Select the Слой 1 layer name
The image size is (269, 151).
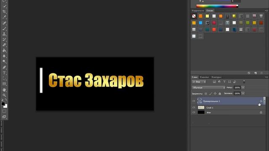210,108
